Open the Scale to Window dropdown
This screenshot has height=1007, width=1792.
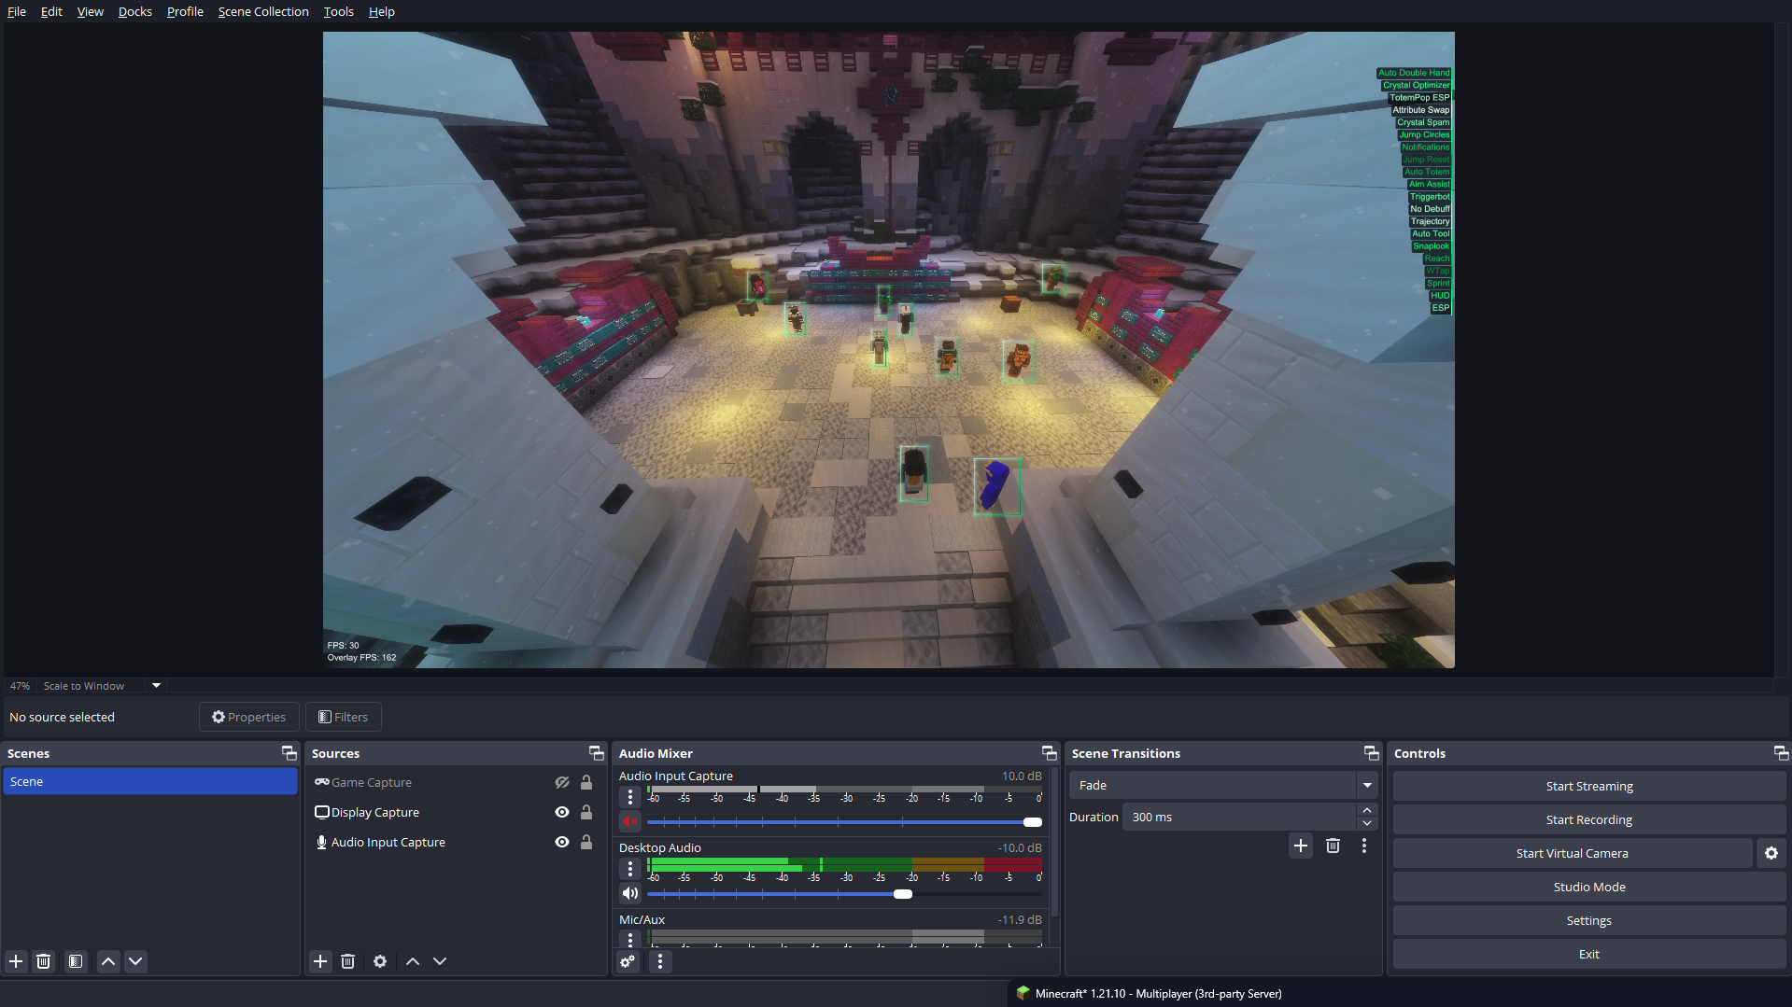tap(156, 685)
